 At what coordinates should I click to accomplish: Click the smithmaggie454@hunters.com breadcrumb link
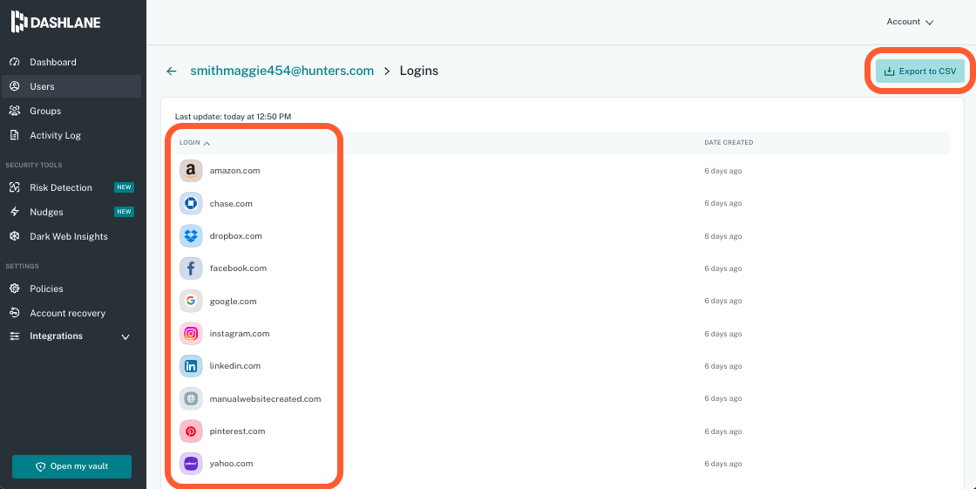click(x=281, y=71)
